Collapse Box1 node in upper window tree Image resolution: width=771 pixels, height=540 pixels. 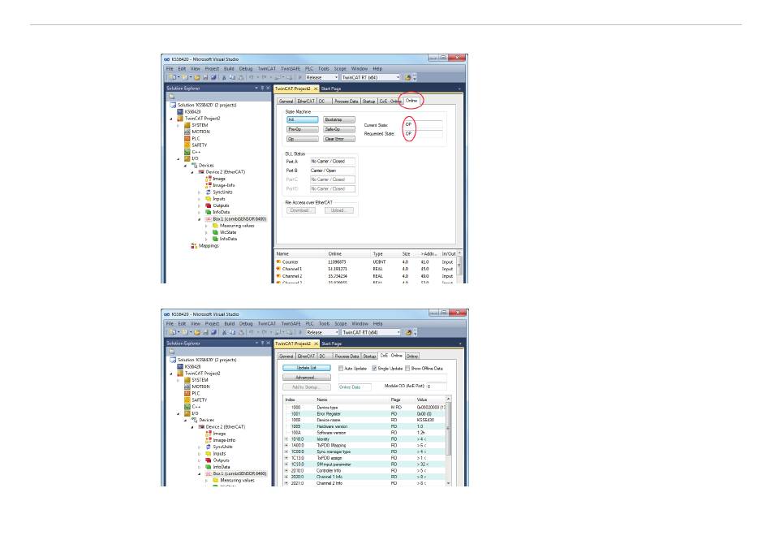pos(200,219)
